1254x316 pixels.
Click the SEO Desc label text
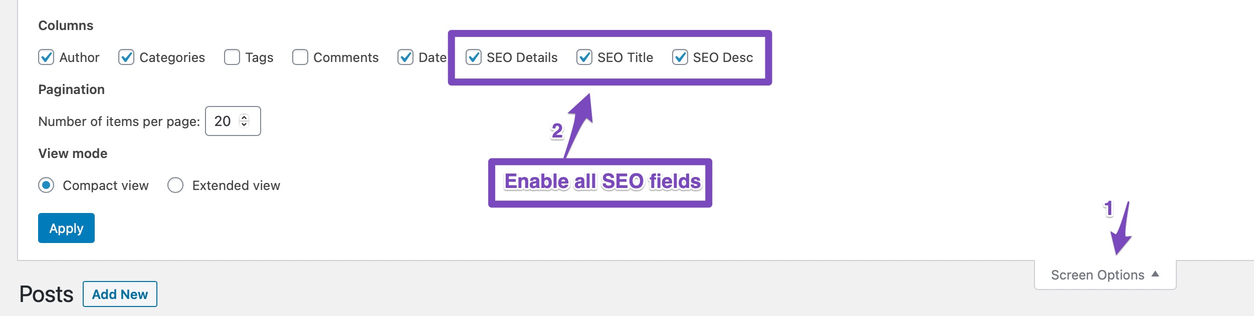click(x=723, y=57)
